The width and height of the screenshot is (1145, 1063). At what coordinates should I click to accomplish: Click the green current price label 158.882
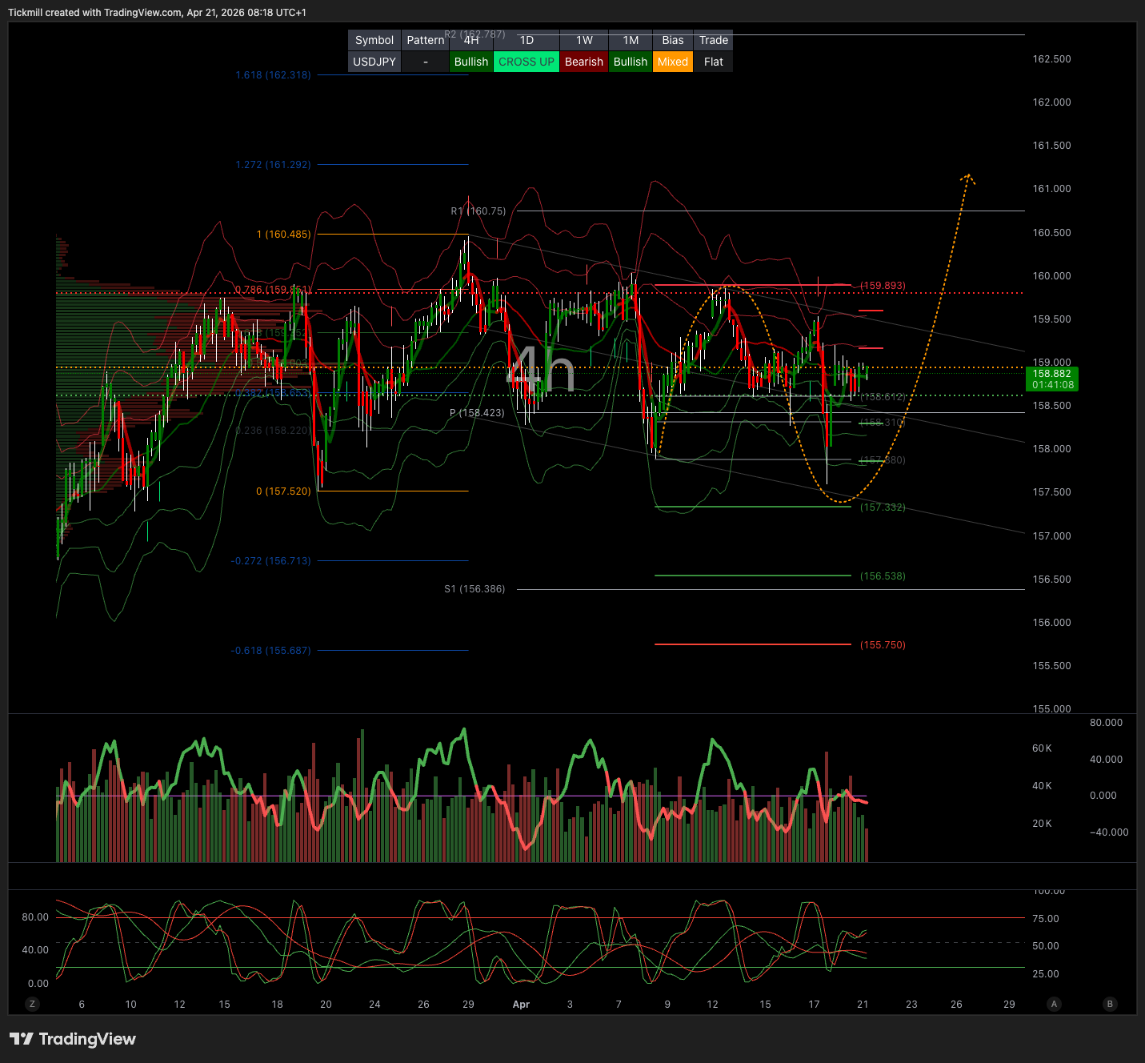pyautogui.click(x=1052, y=379)
